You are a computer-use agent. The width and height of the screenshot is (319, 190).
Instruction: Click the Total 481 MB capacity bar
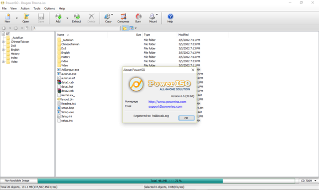point(166,181)
